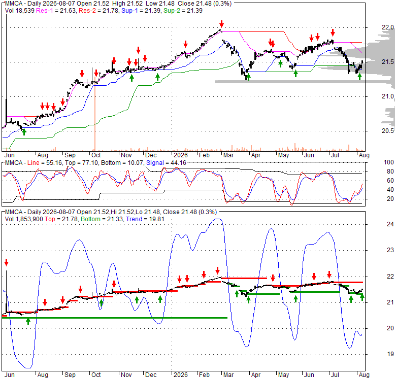Click the red arrow at the early July high
Image resolution: width=396 pixels, height=378 pixels.
click(333, 32)
